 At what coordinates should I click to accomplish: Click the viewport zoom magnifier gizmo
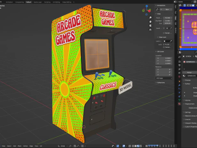(x=150, y=18)
